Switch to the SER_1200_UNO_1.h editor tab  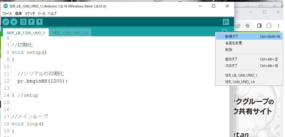point(70,33)
